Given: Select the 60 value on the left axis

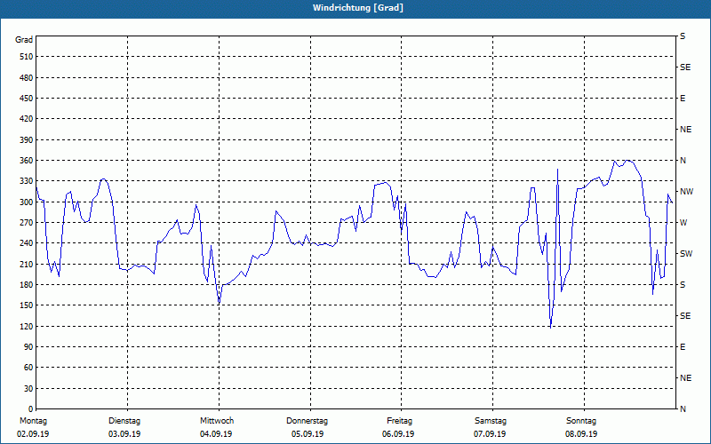Looking at the screenshot, I should click(28, 367).
